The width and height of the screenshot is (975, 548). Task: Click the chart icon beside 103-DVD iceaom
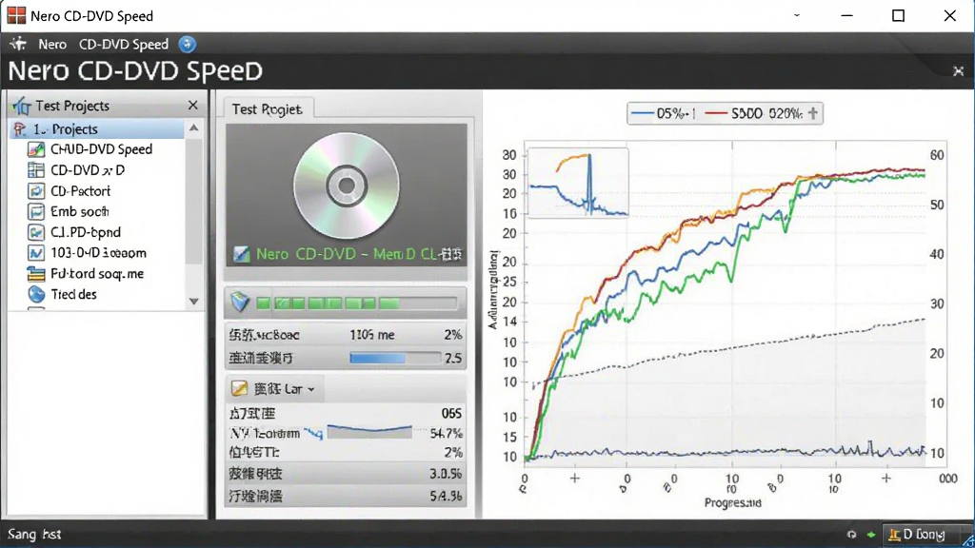tap(36, 253)
